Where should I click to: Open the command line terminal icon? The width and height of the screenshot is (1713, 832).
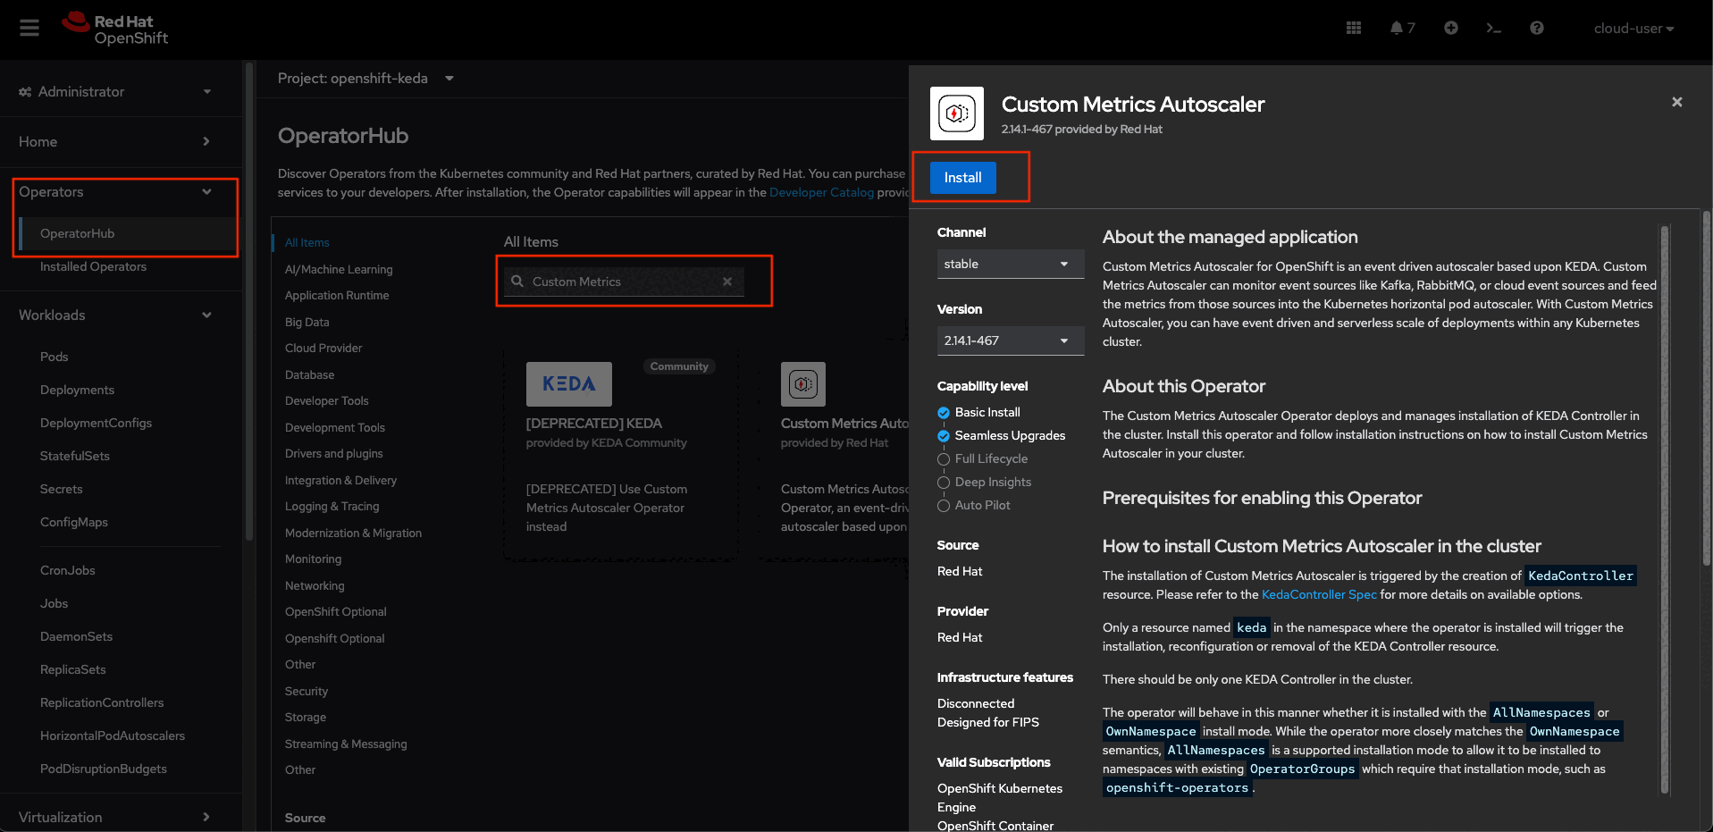[x=1493, y=29]
